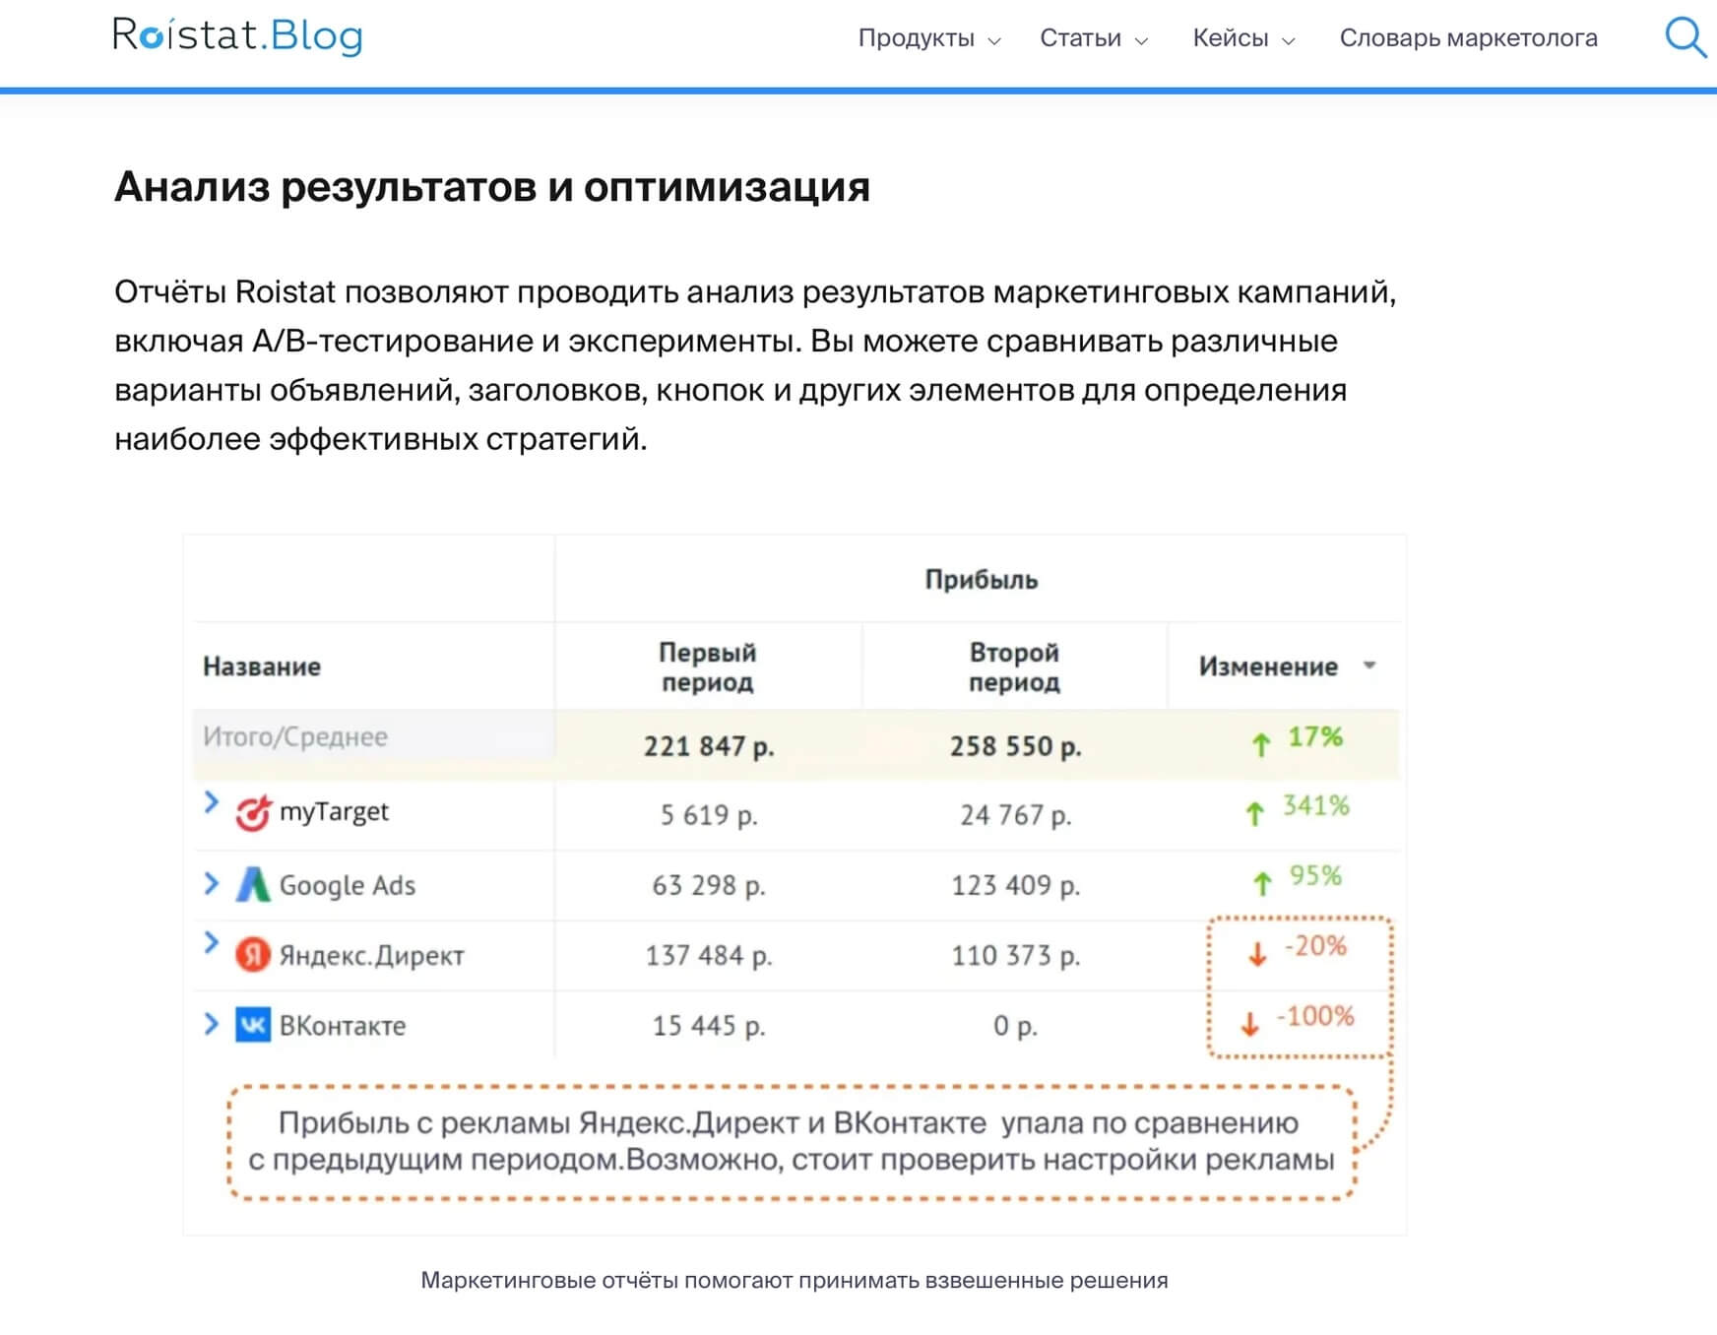Click the 341% change value

pos(1315,805)
